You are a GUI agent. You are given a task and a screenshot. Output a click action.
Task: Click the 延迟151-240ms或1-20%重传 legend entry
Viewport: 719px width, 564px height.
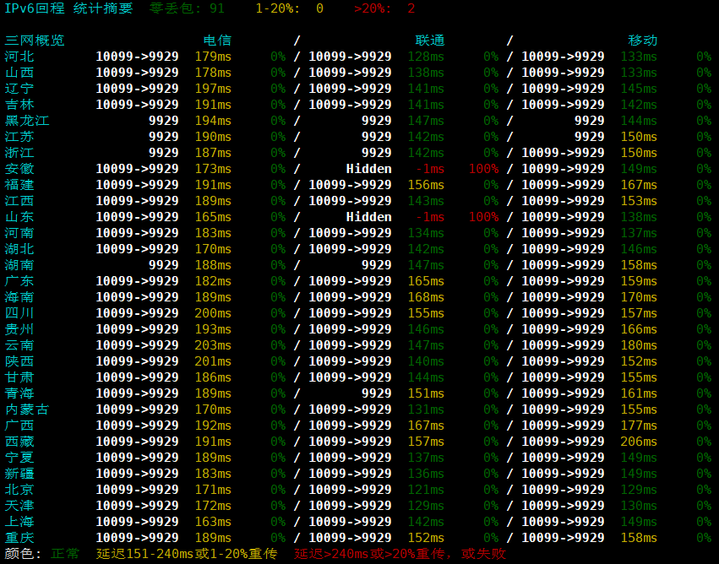tap(187, 554)
